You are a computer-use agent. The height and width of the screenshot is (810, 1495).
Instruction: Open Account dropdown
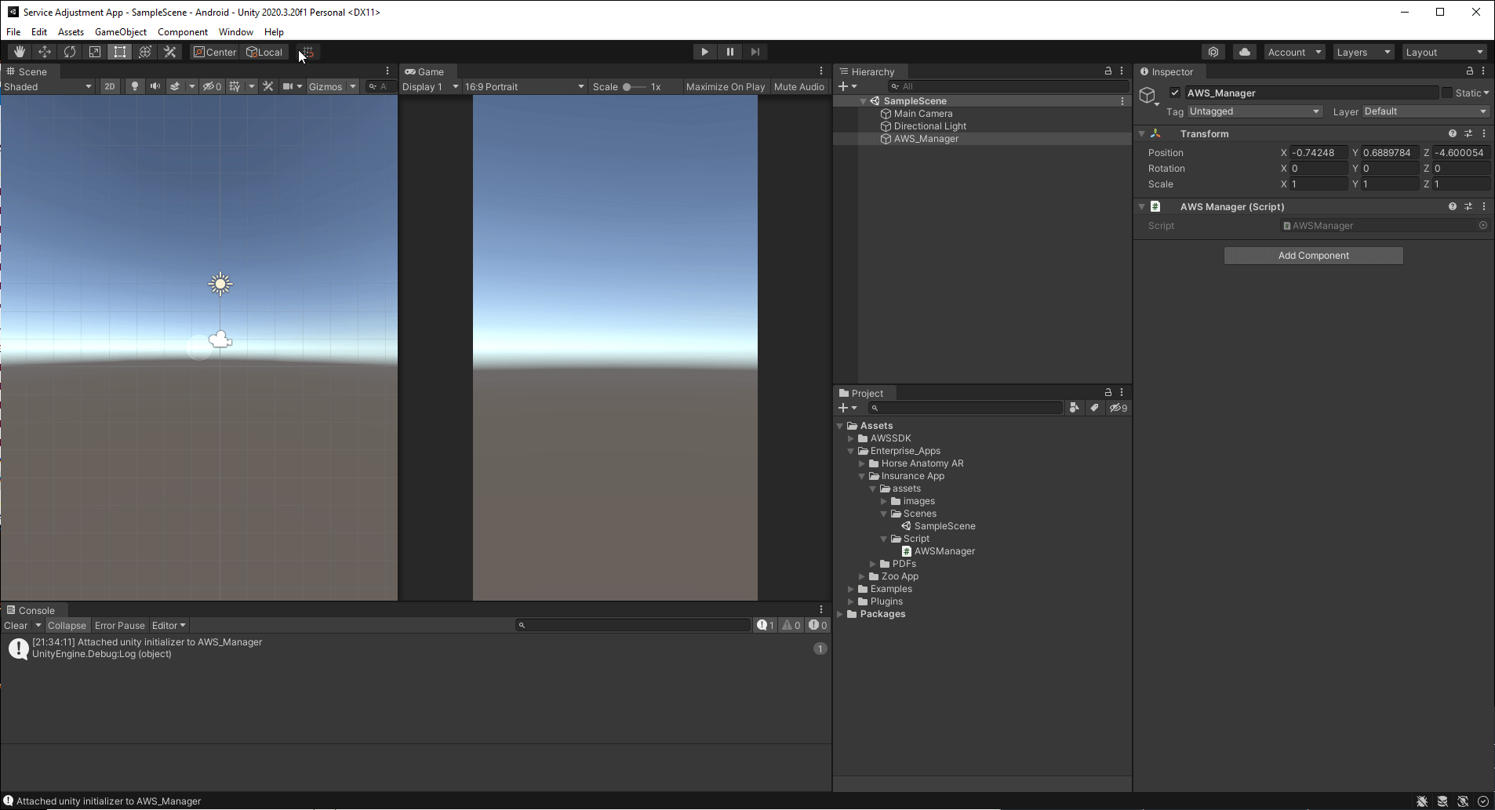pyautogui.click(x=1294, y=52)
